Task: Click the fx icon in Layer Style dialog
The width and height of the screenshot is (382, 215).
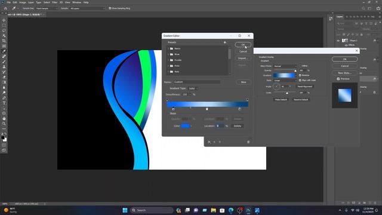Action: [x=209, y=142]
